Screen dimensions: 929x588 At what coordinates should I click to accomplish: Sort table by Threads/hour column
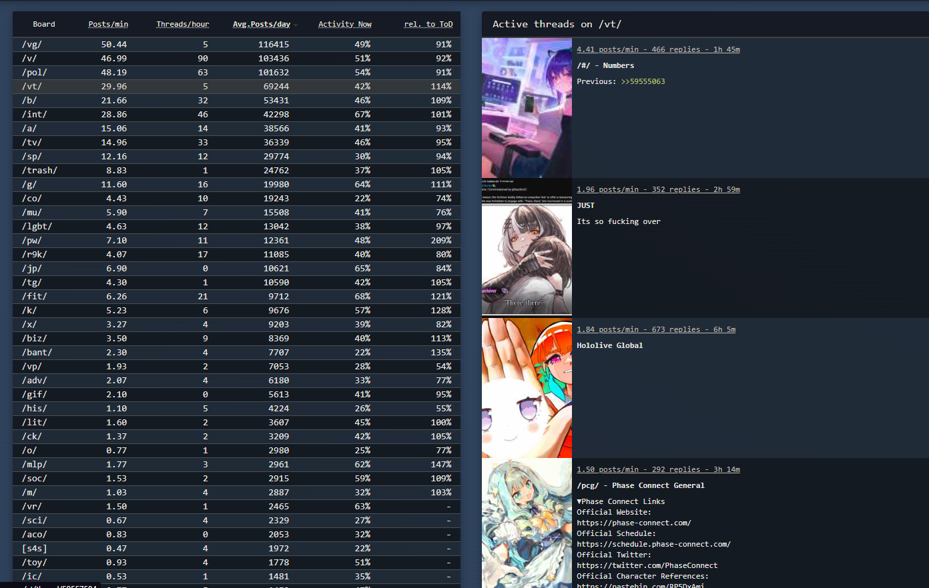tap(182, 24)
